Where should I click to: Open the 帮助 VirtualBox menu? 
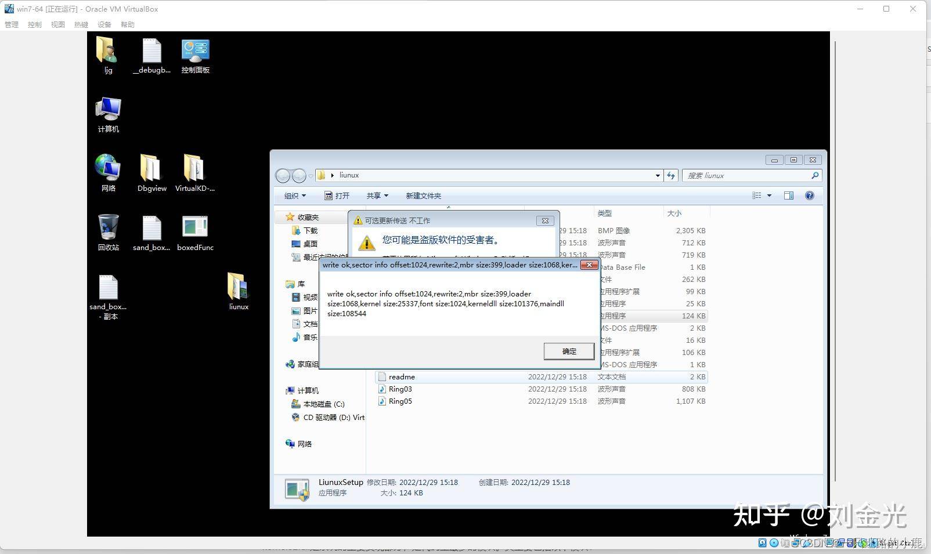point(128,24)
